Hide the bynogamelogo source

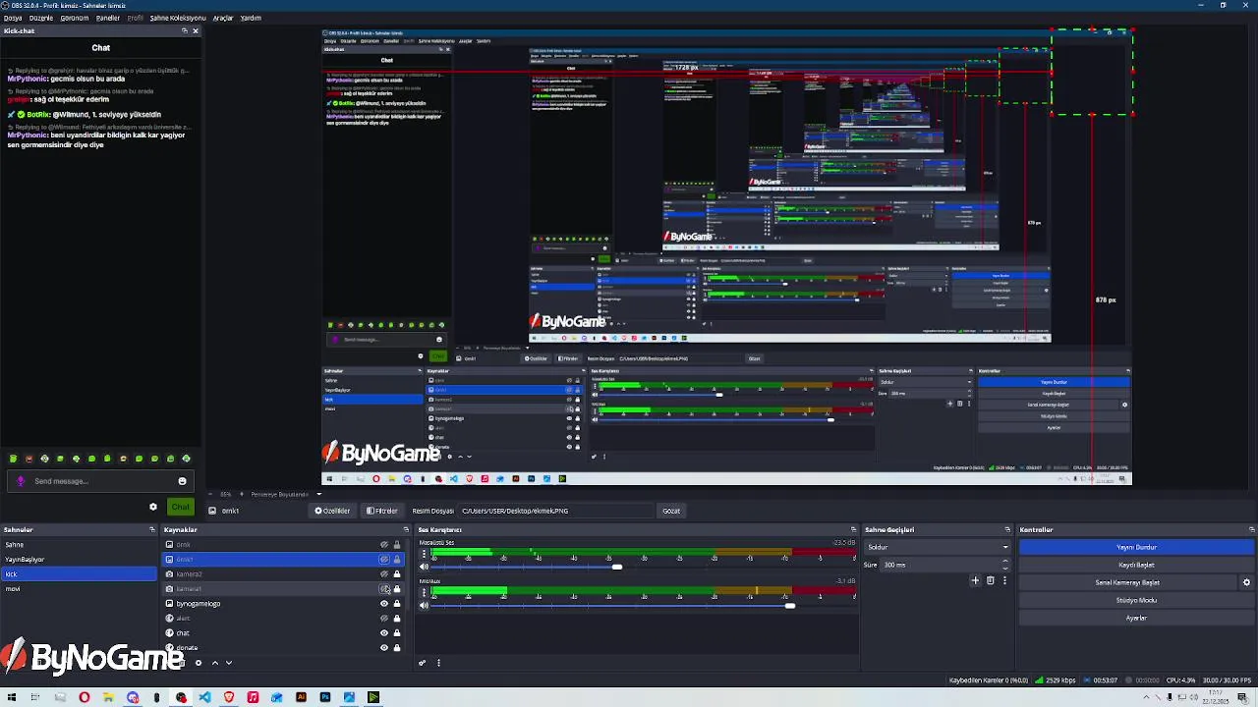click(384, 604)
